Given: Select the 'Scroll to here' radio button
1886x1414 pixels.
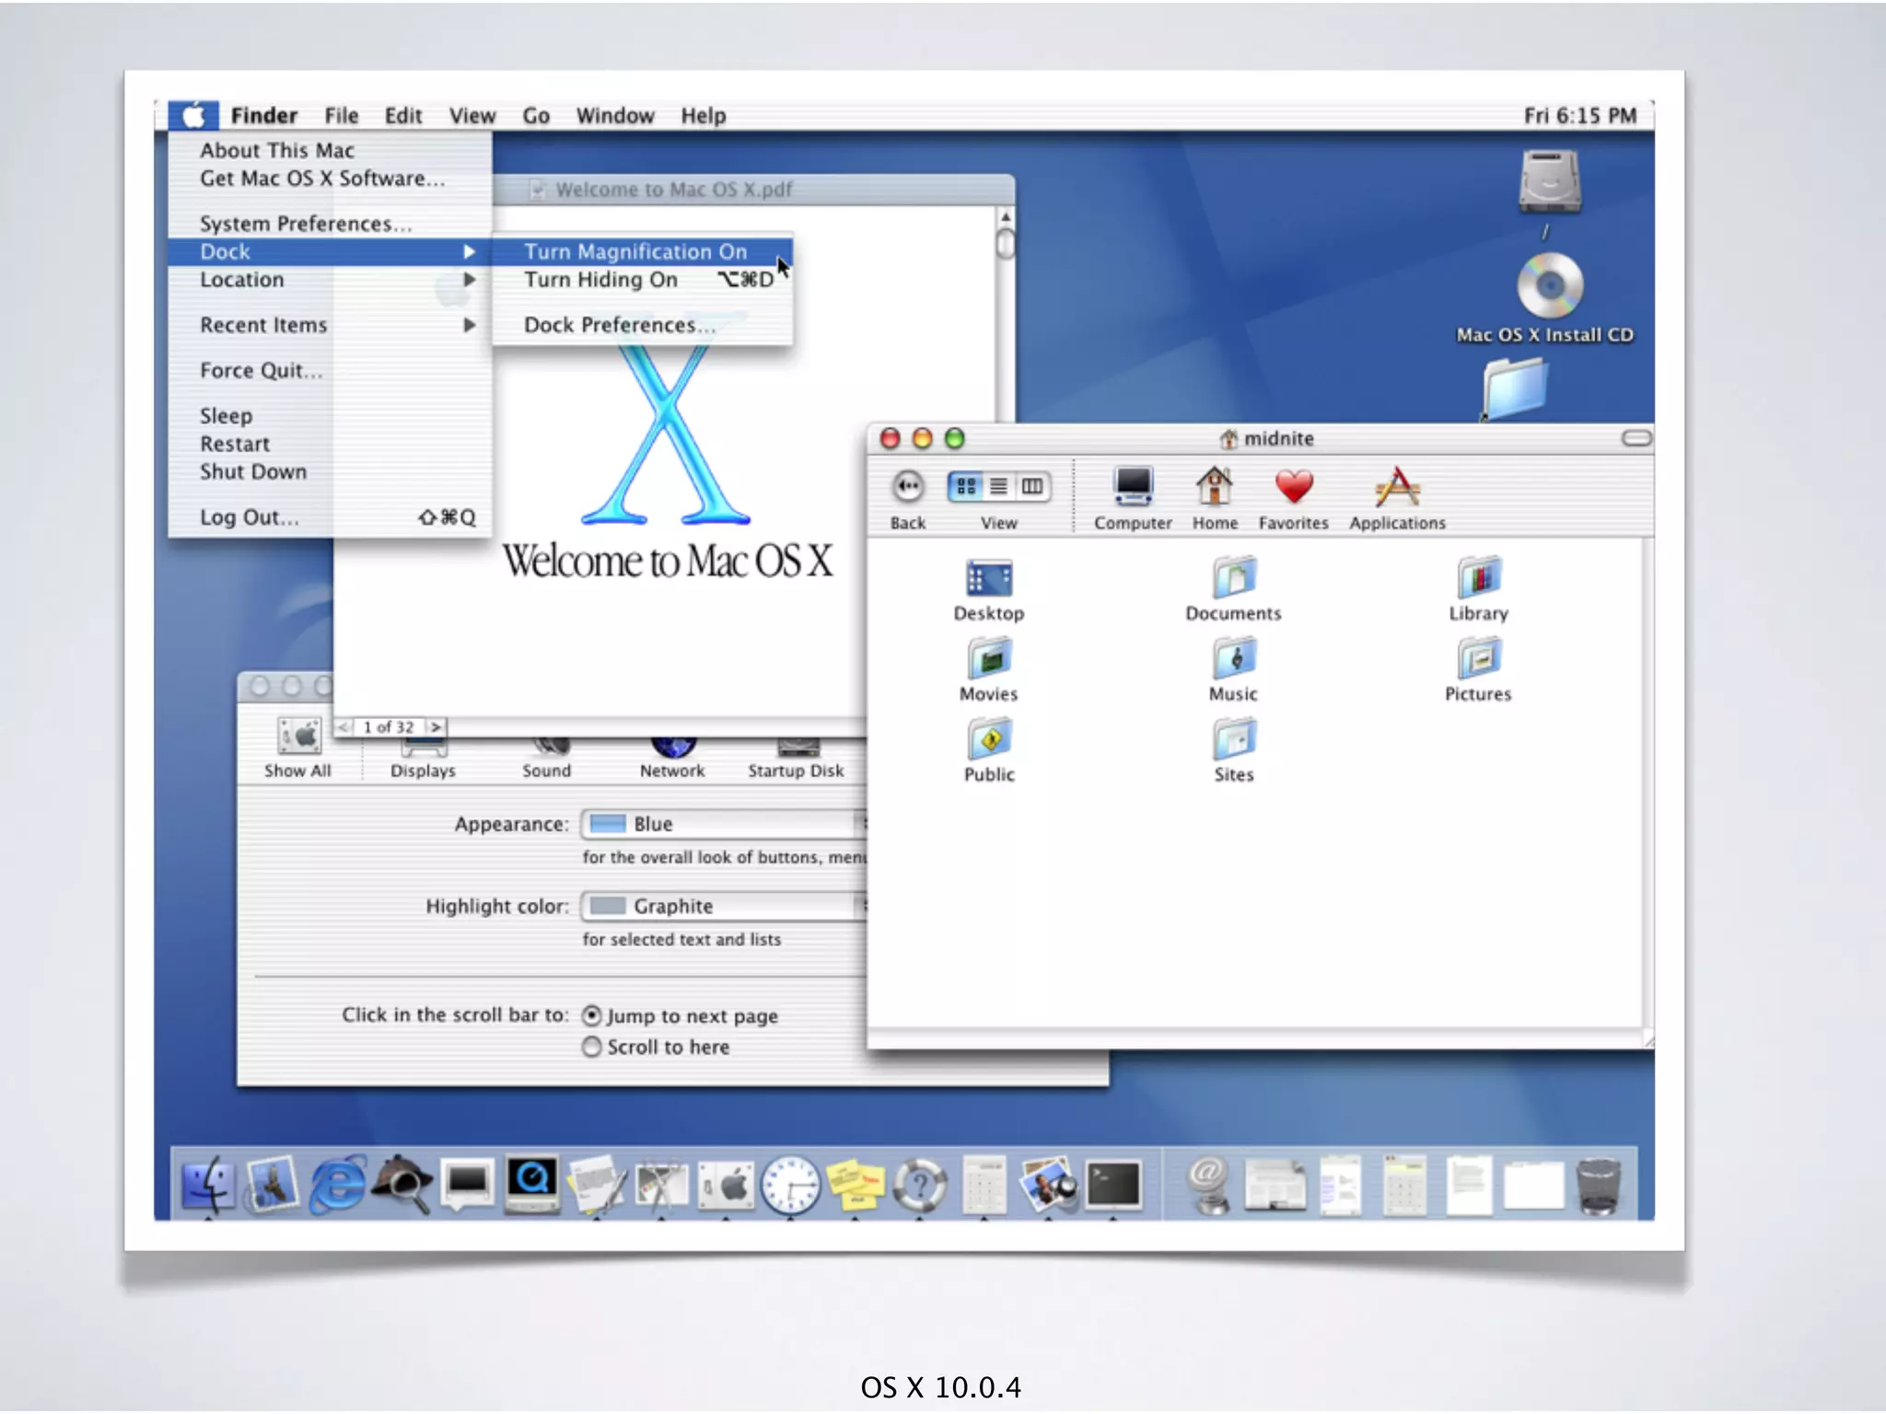Looking at the screenshot, I should (x=592, y=1047).
